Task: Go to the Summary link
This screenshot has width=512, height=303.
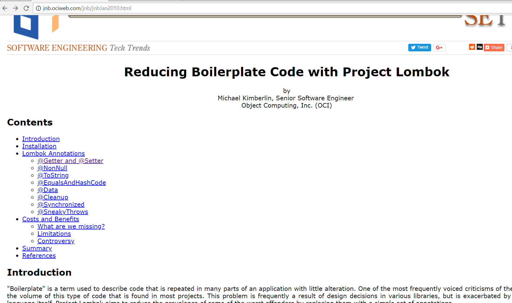Action: 37,248
